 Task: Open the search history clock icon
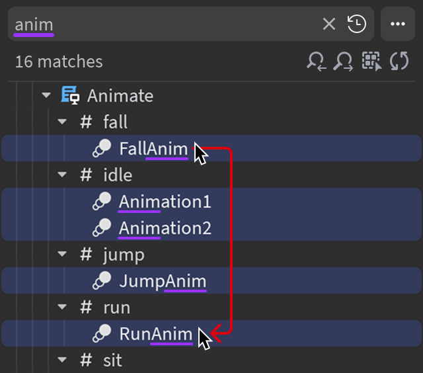(357, 24)
